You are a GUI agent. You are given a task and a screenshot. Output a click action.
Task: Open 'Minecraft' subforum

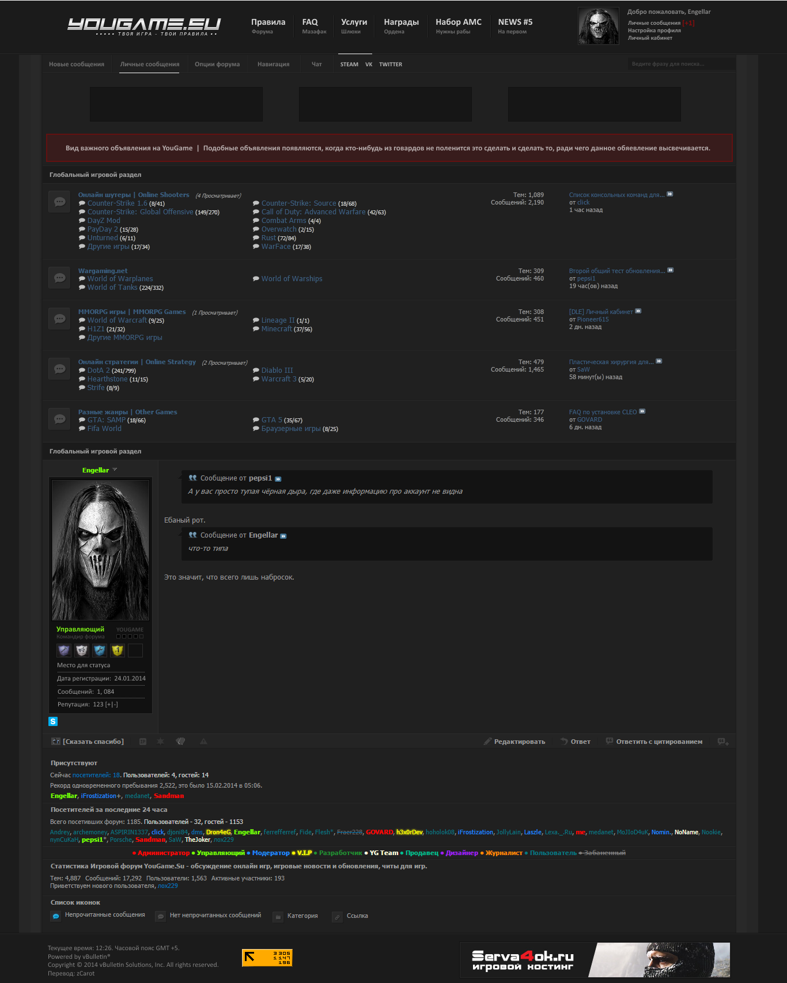277,329
